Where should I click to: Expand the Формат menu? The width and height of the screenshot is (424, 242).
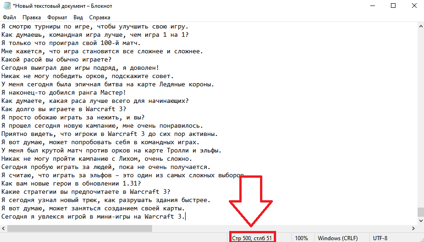coord(57,17)
